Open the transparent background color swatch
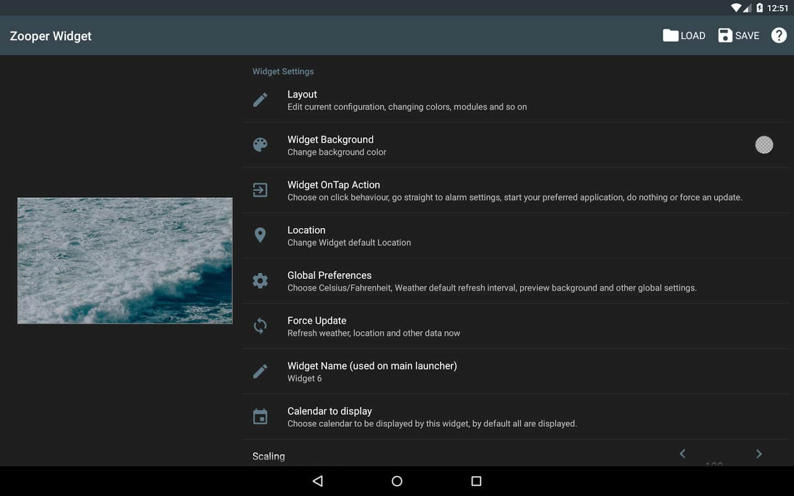The height and width of the screenshot is (496, 794). point(764,145)
